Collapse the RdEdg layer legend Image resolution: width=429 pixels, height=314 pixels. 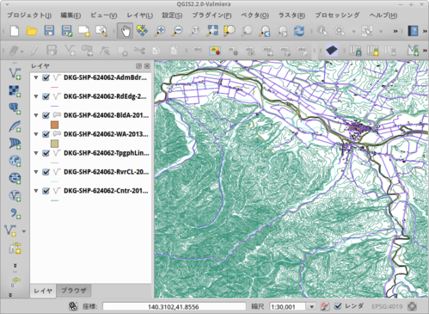point(36,96)
